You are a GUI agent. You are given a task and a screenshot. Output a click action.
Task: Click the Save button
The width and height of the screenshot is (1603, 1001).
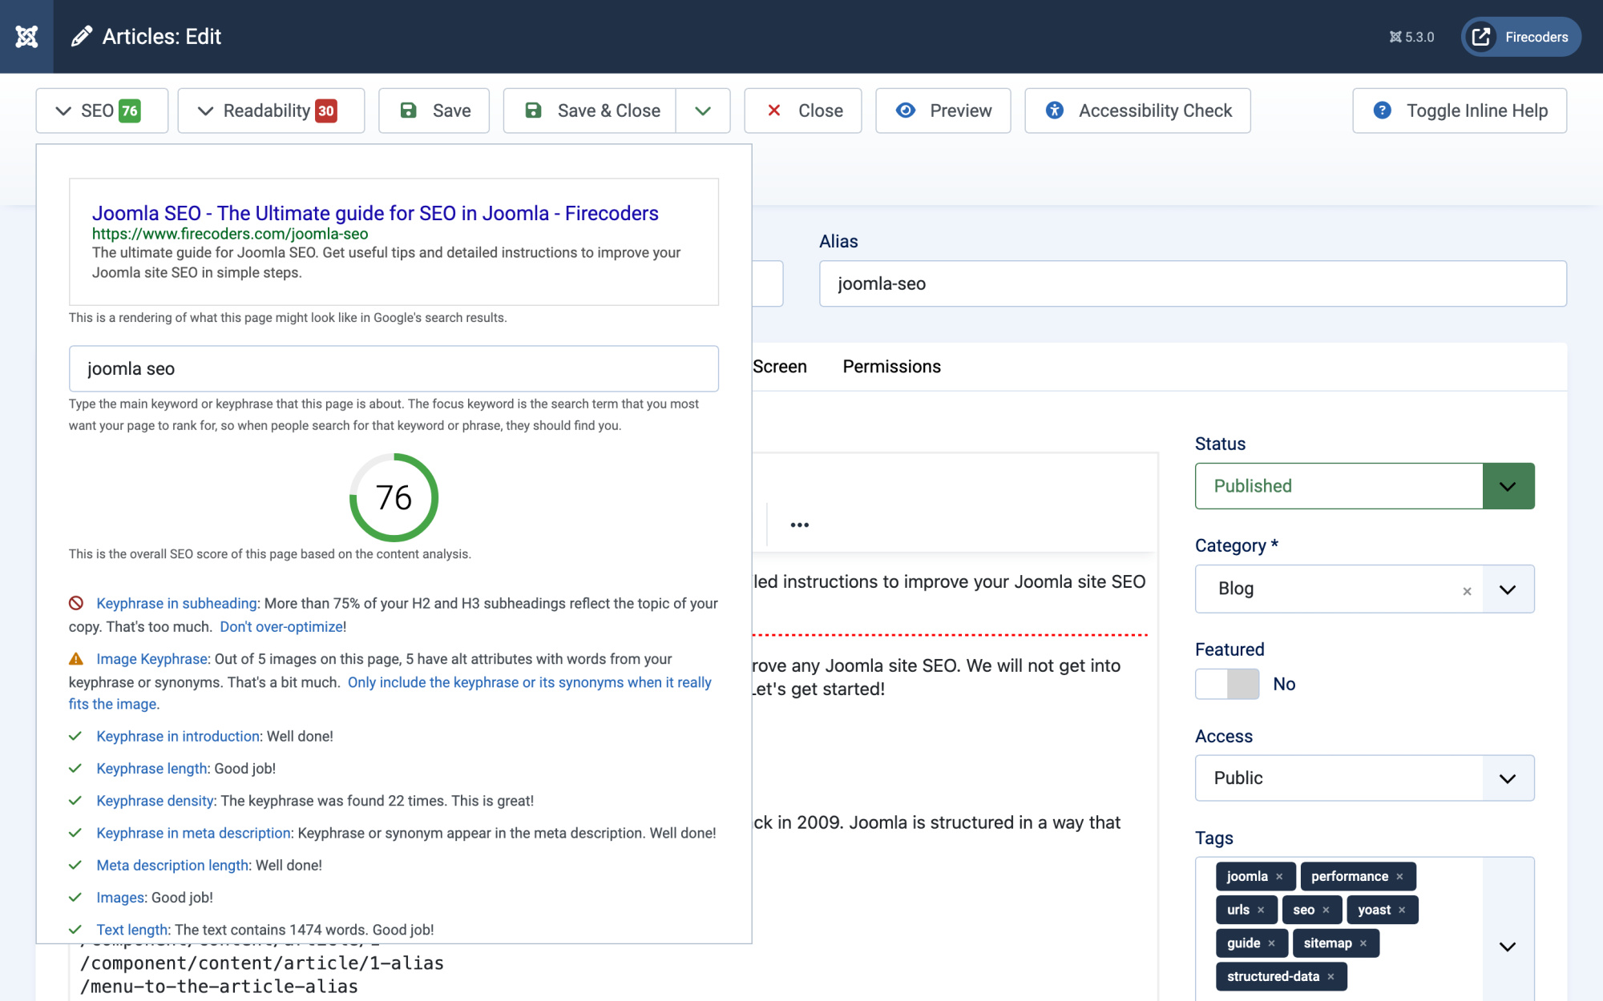click(434, 111)
